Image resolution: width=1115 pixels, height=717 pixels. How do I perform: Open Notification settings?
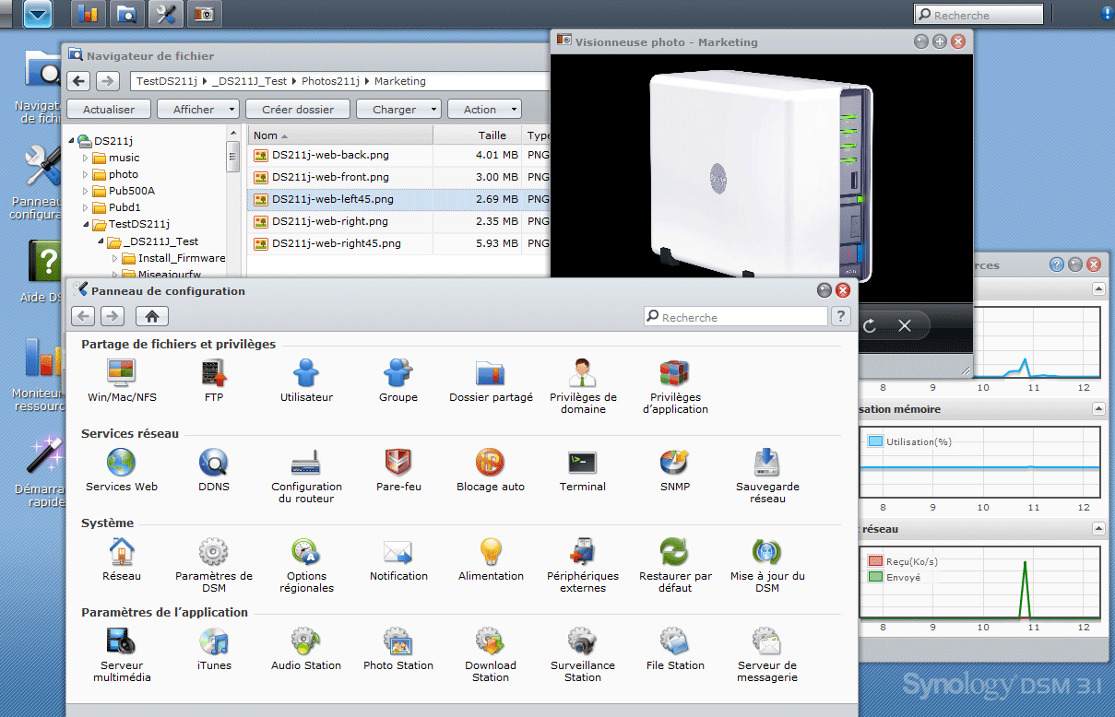(x=398, y=559)
